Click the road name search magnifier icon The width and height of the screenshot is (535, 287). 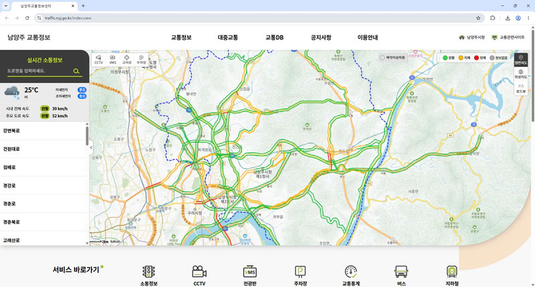(76, 71)
